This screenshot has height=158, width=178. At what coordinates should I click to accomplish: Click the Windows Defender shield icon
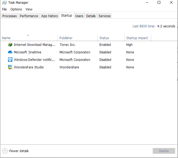click(10, 60)
